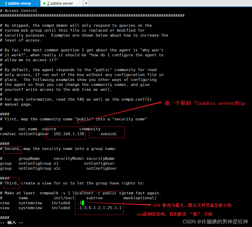Click the 'mask(optional)' column header
This screenshot has width=252, height=227.
point(140,198)
